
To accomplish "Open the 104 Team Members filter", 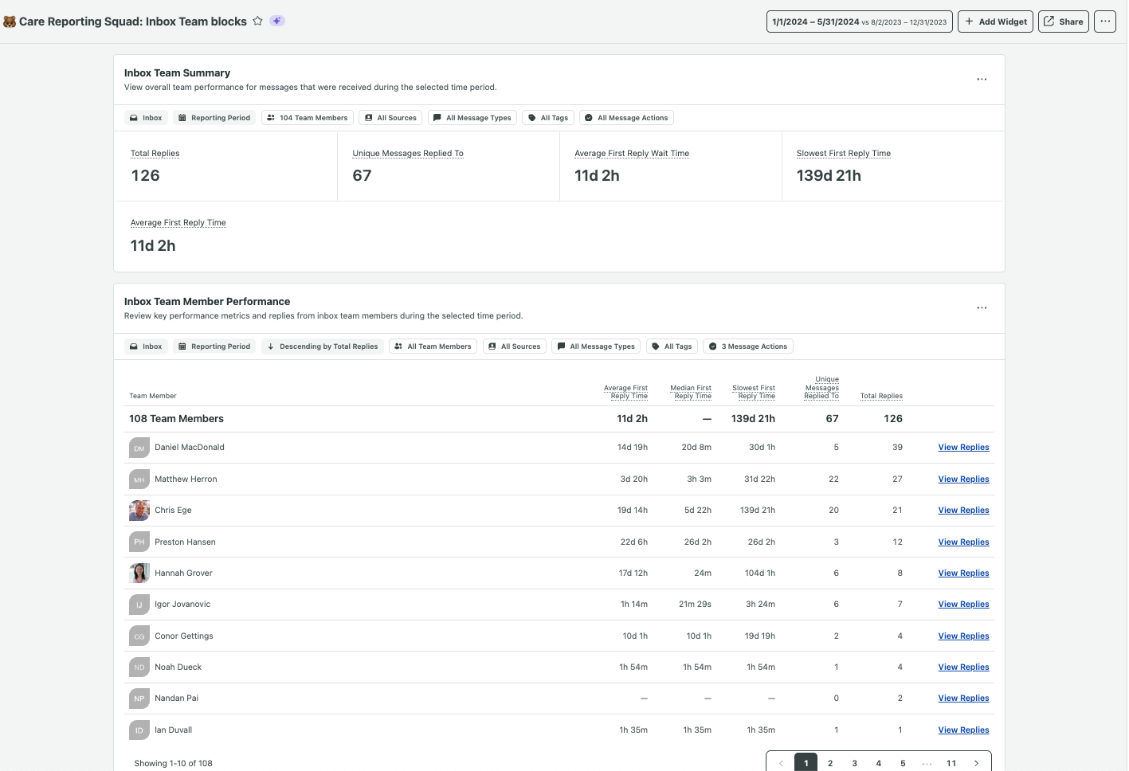I will pos(308,118).
